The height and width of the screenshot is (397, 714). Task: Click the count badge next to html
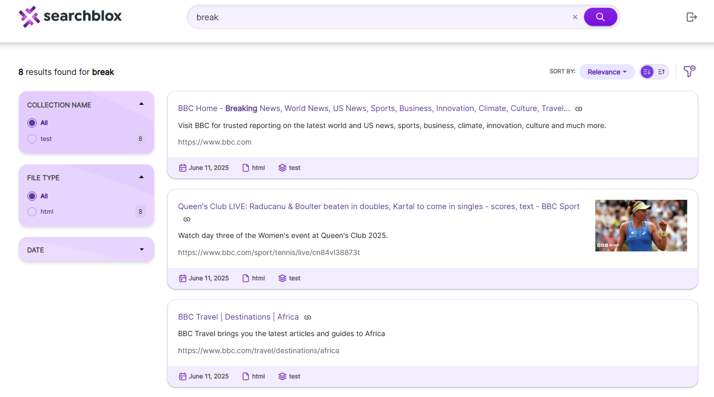140,212
